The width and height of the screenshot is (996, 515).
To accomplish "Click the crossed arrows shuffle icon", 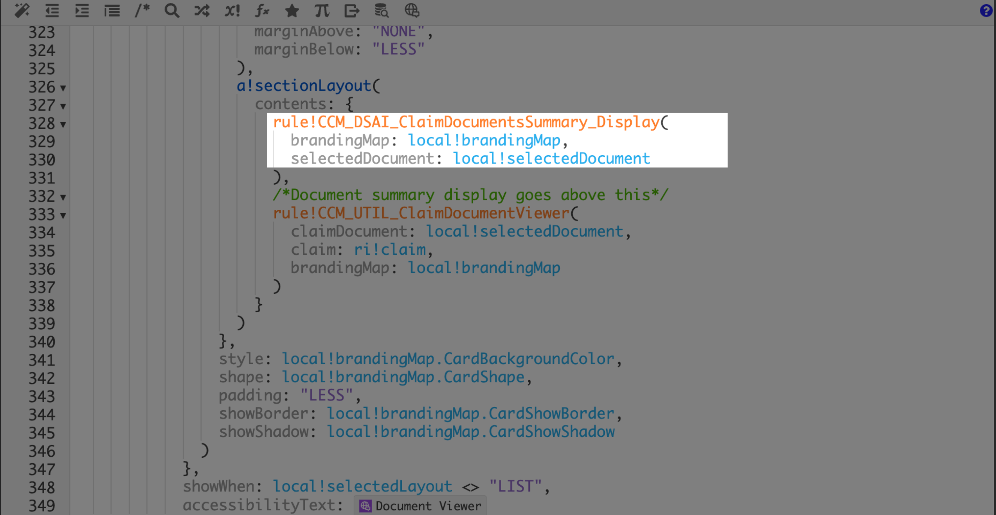I will pyautogui.click(x=202, y=11).
